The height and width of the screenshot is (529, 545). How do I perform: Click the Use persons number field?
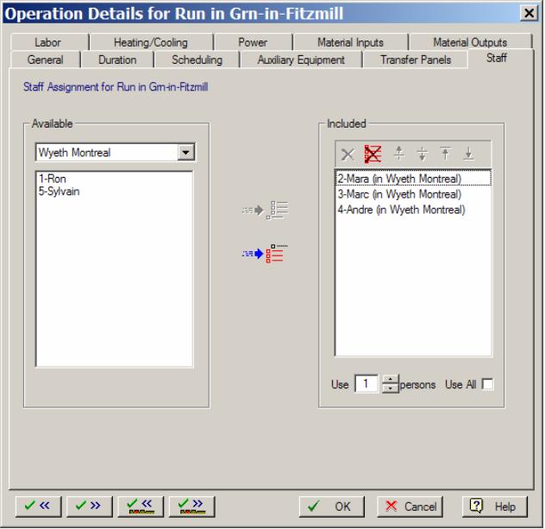coord(366,384)
